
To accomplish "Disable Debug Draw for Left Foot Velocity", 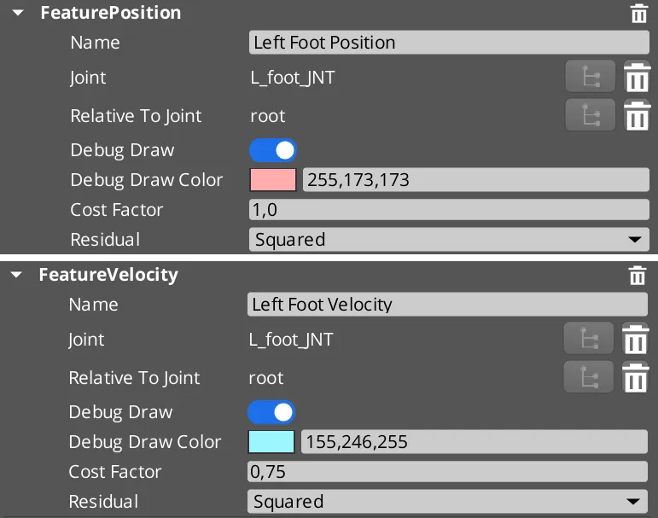I will [271, 412].
